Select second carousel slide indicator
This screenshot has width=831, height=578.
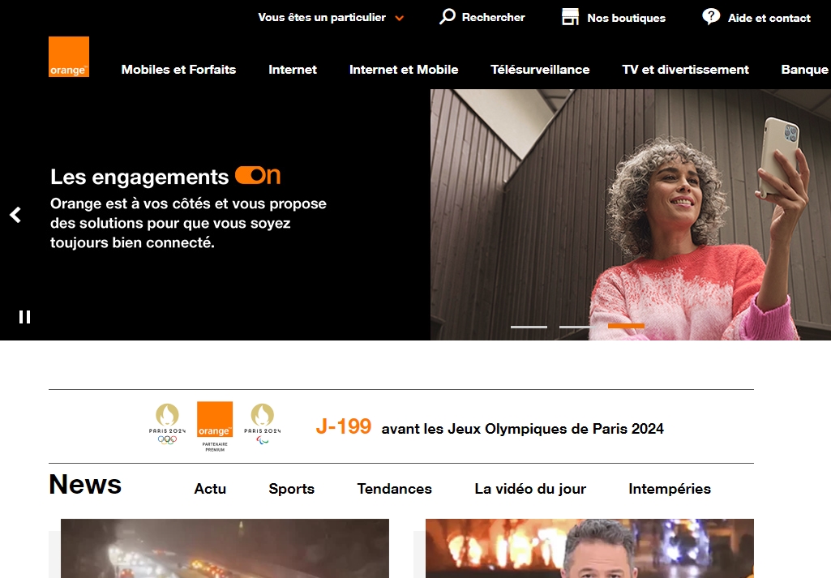point(578,327)
